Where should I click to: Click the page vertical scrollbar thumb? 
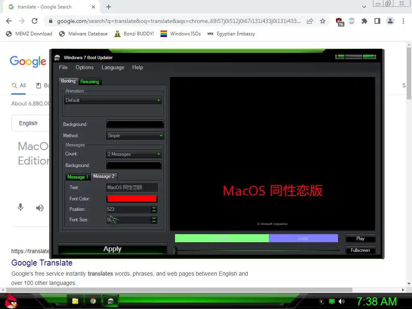tap(409, 73)
